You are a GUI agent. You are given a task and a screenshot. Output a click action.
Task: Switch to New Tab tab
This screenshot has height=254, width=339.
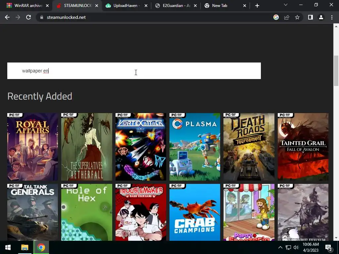pos(225,6)
